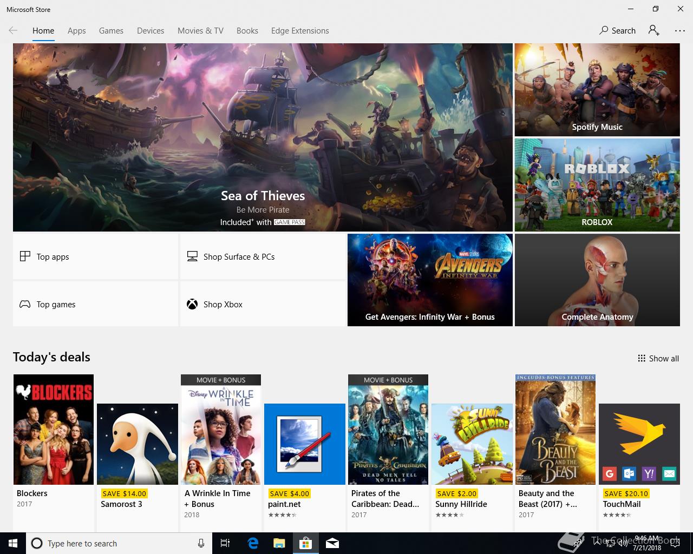Screen dimensions: 693x554
Task: Click the TouchMail title text
Action: [622, 504]
